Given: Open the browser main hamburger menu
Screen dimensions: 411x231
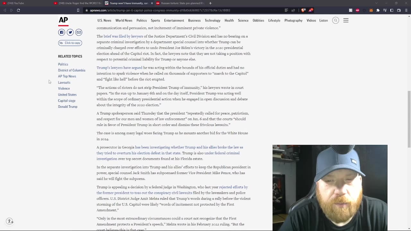Looking at the screenshot, I should coord(406,10).
